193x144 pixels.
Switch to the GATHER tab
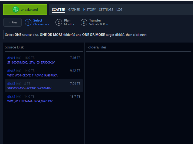(74, 10)
